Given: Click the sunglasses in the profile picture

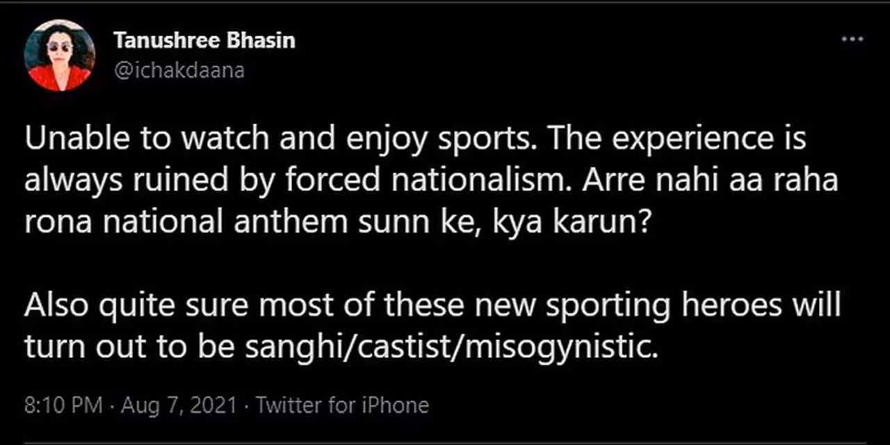Looking at the screenshot, I should tap(60, 47).
